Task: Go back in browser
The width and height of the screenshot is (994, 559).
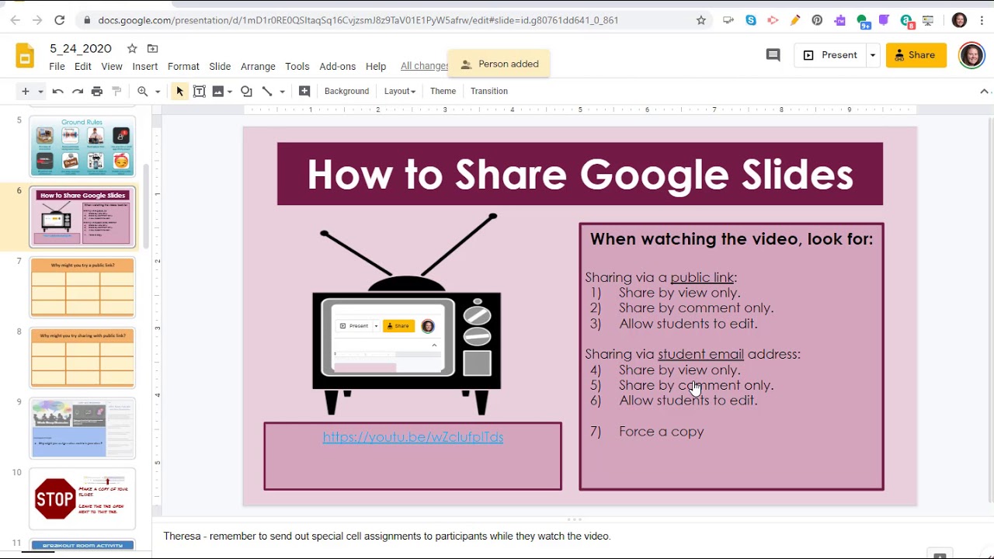Action: tap(16, 20)
